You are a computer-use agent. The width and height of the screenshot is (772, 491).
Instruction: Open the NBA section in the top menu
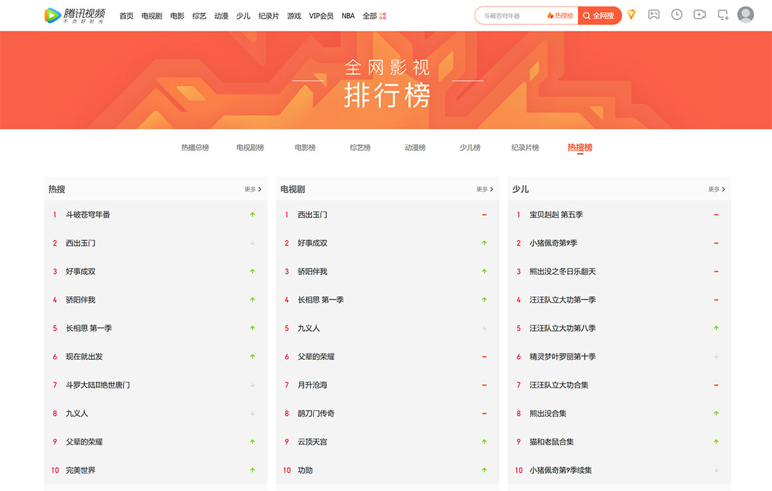tap(348, 15)
